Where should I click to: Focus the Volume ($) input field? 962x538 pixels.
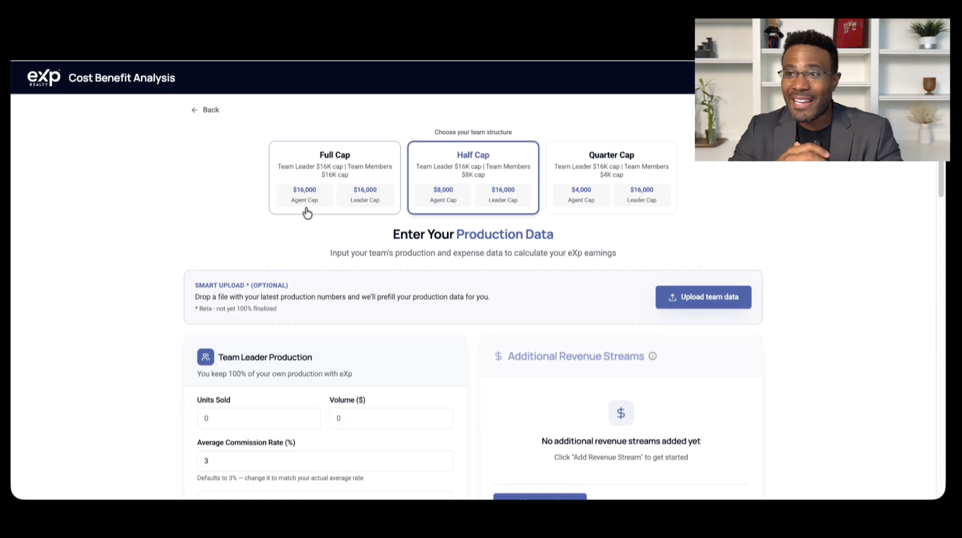[x=391, y=419]
